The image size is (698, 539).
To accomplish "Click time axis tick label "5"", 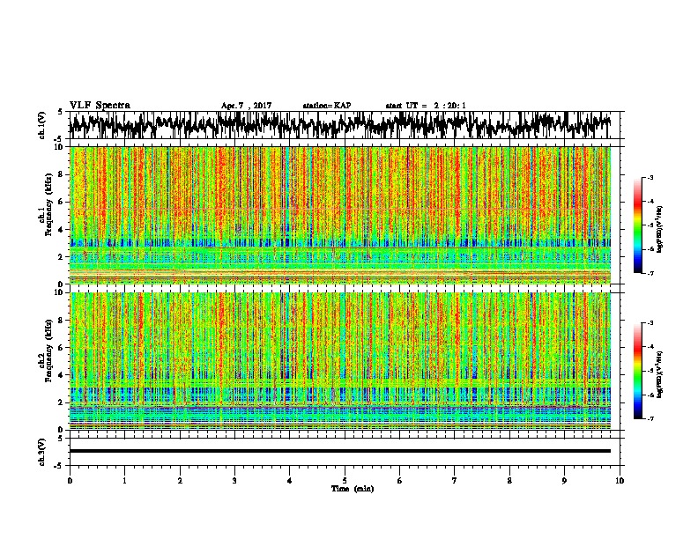I will tap(345, 480).
